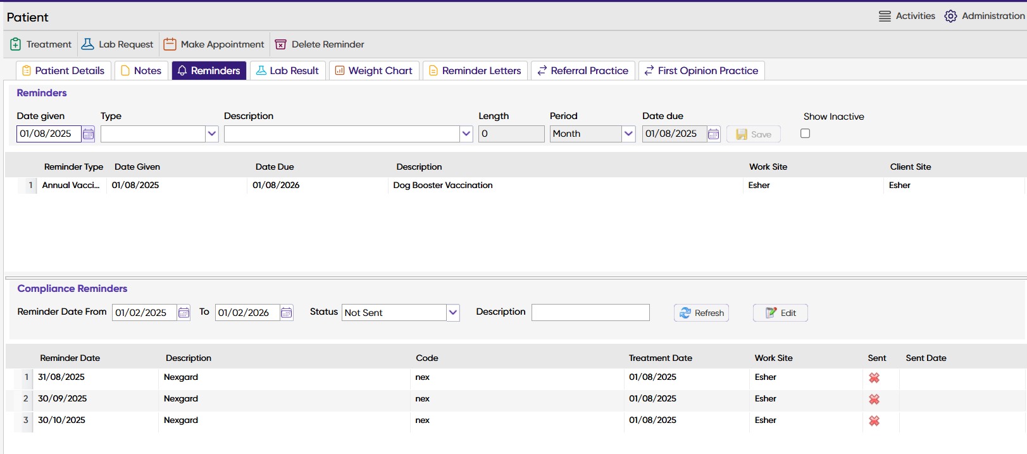This screenshot has width=1027, height=454.
Task: Click the compliance Description text field
Action: (x=590, y=313)
